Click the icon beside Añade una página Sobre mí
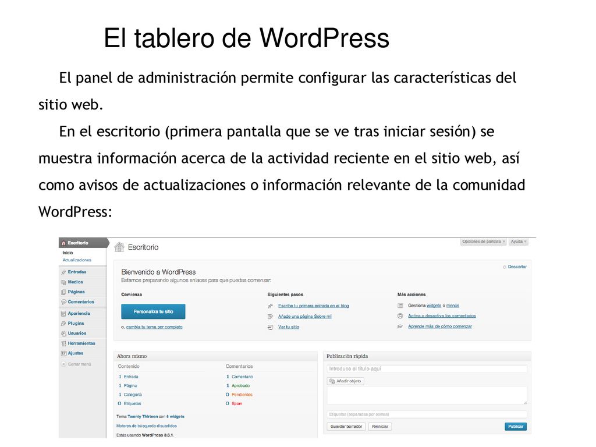The height and width of the screenshot is (447, 596). 270,317
